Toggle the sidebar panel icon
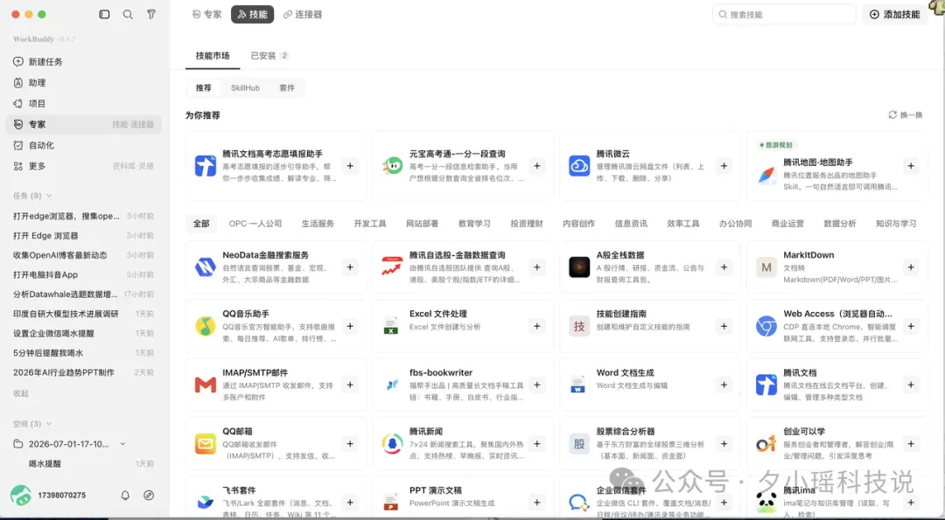Viewport: 945px width, 520px height. click(x=104, y=14)
